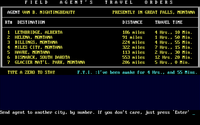This screenshot has height=125, width=200.
Task: Click route number 4
Action: pos(8,47)
